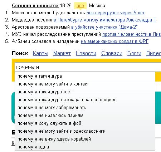161x152 pixels.
Task: Click the search field containing 'почему я'
Action: [88, 67]
